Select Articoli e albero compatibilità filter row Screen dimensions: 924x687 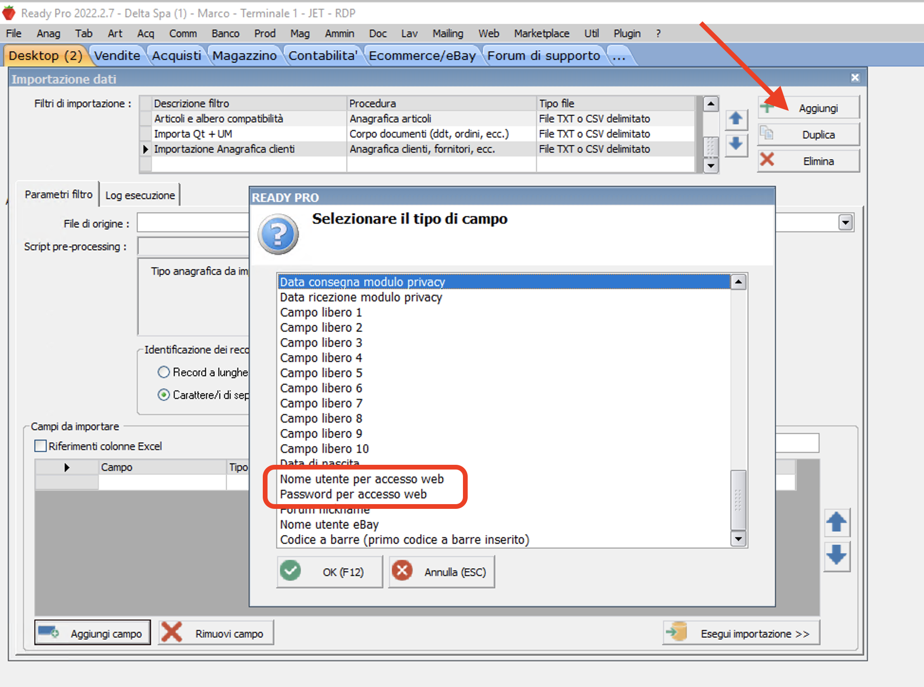pos(417,118)
